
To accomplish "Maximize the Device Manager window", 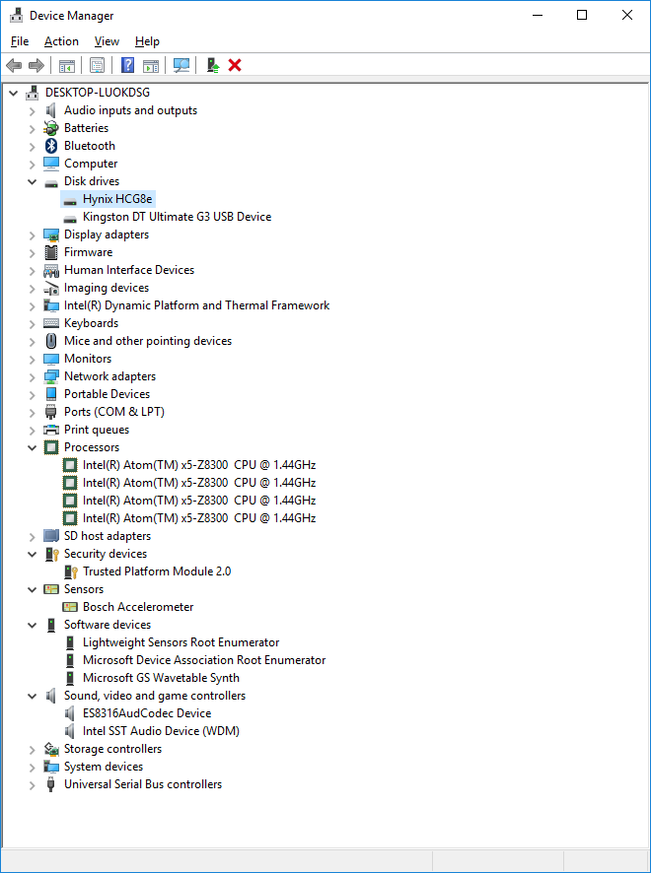I will [581, 15].
